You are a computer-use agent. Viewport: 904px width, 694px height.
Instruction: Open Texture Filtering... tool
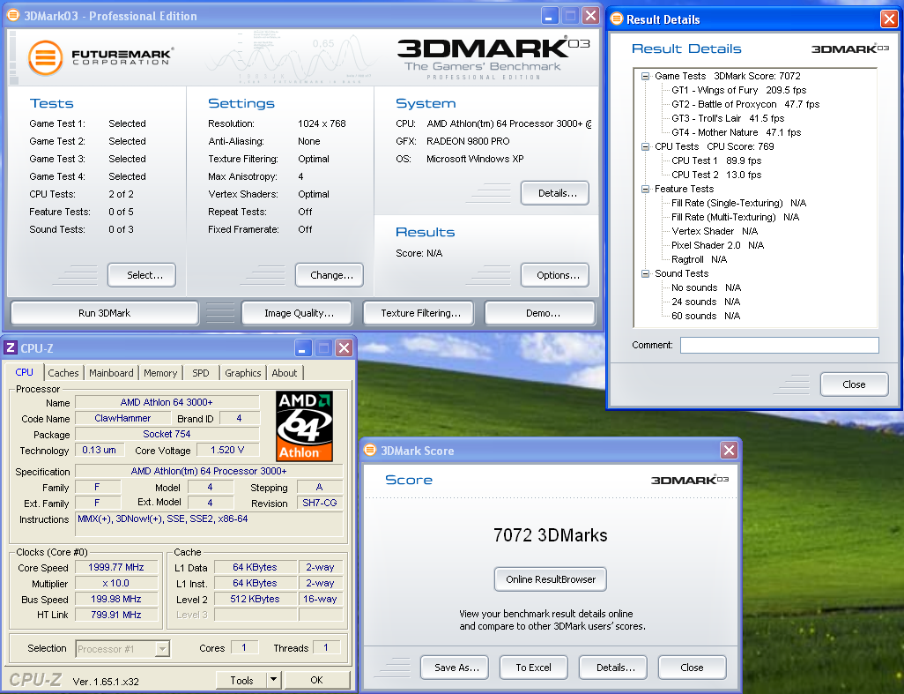[x=419, y=313]
